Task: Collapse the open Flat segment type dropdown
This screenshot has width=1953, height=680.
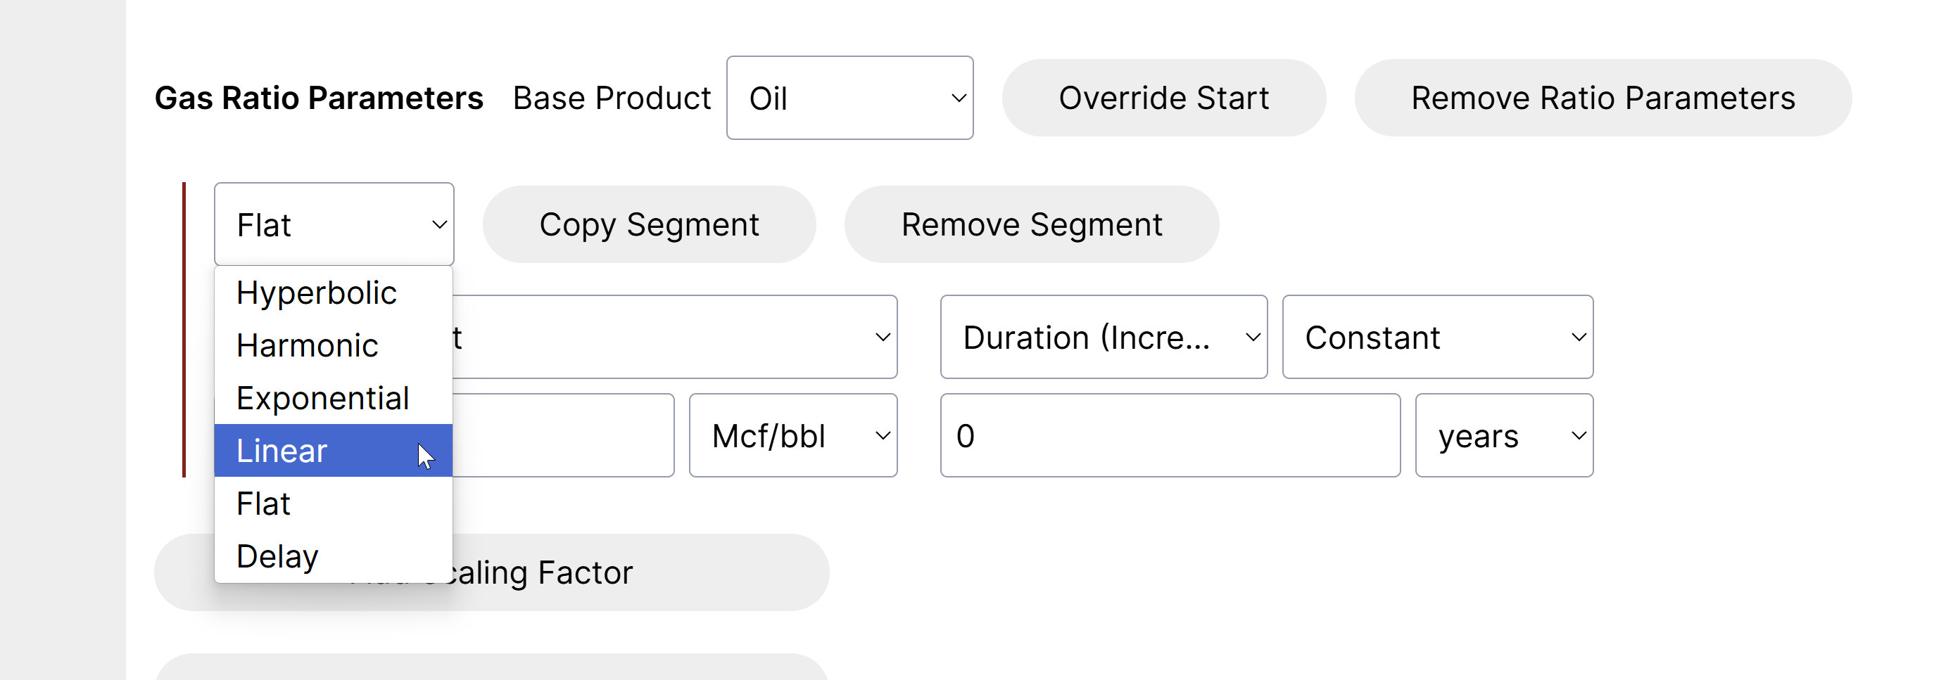Action: [x=334, y=225]
